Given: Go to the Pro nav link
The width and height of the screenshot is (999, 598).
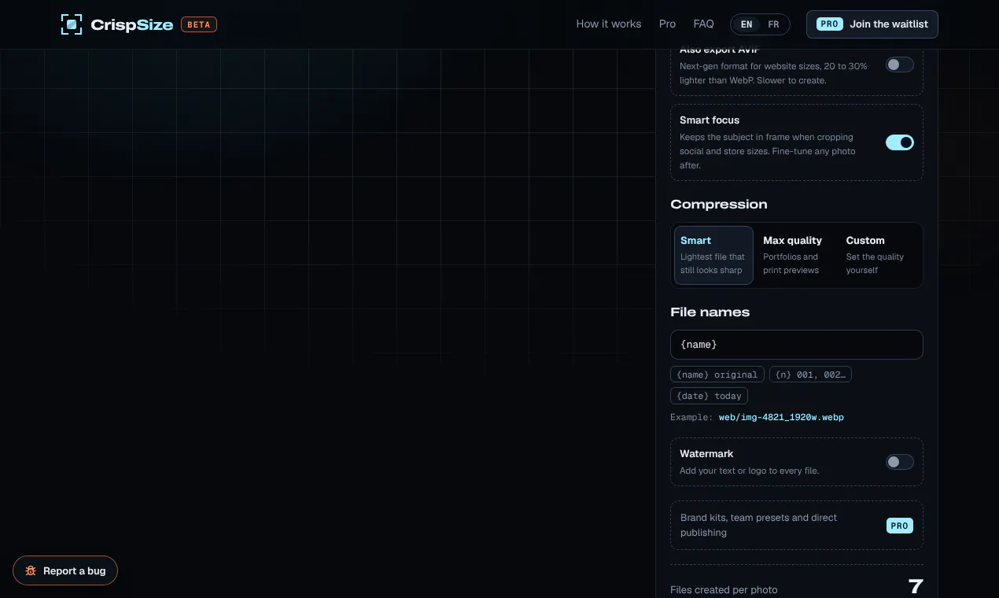Looking at the screenshot, I should 667,24.
